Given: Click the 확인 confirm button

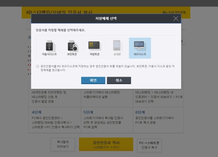Looking at the screenshot, I should coord(93,80).
